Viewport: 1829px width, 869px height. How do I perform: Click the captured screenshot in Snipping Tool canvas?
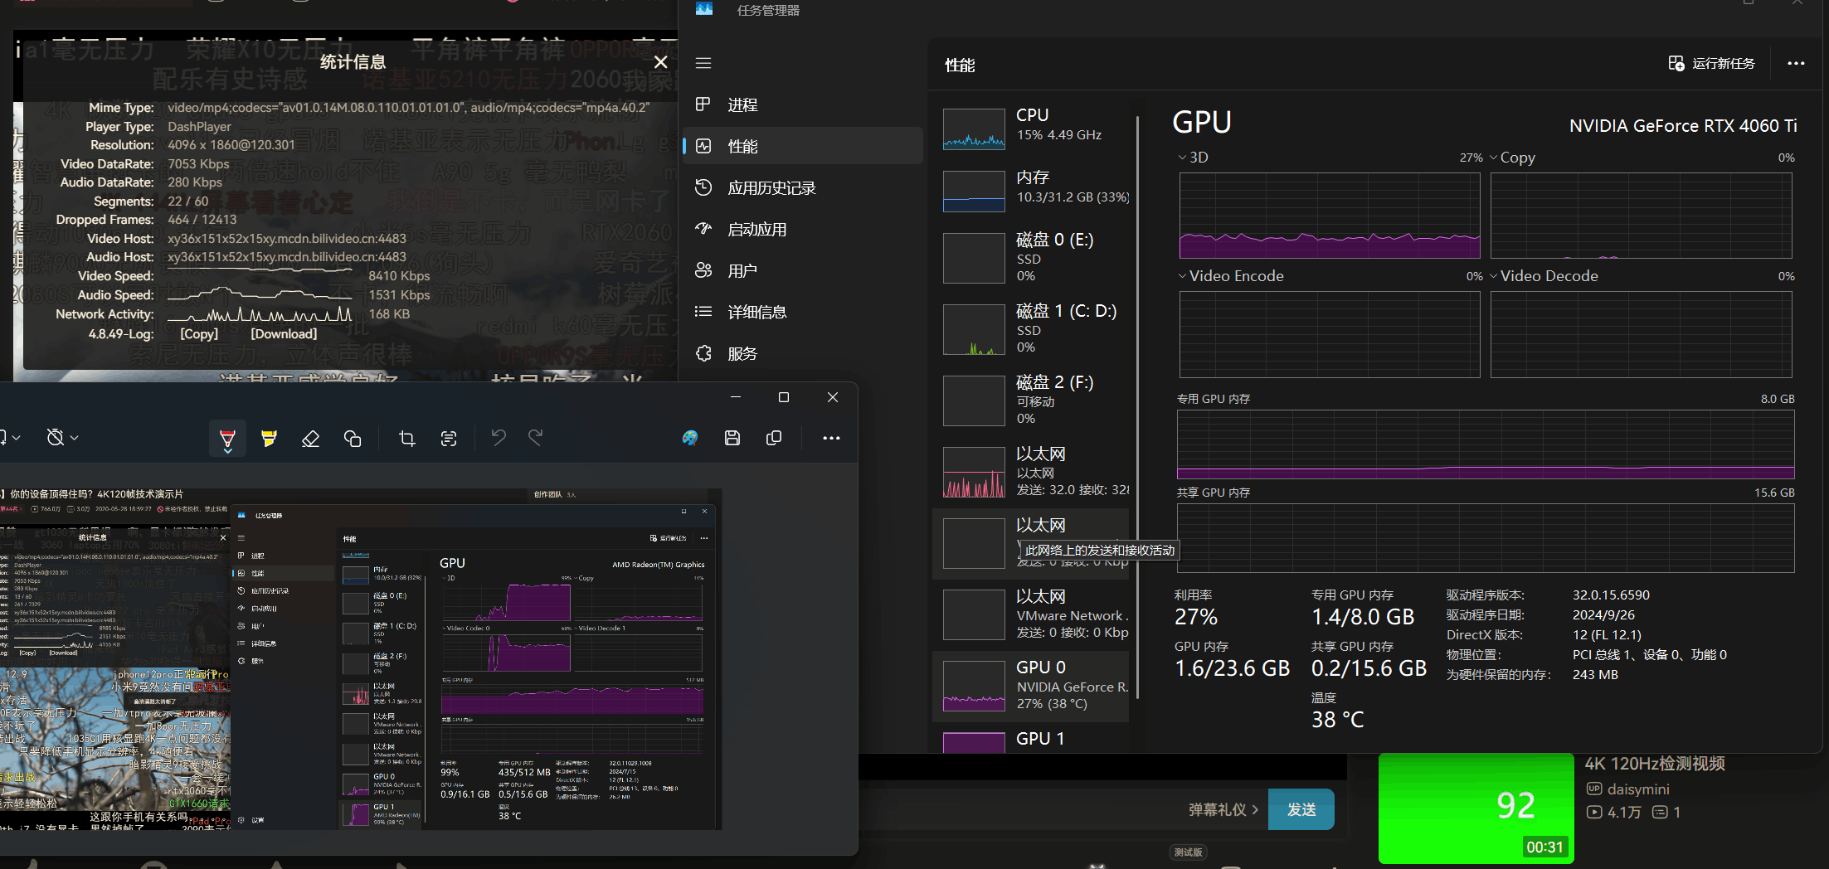[361, 659]
